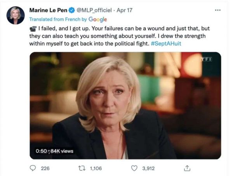Click the 226 replies count
The height and width of the screenshot is (176, 233).
pyautogui.click(x=46, y=168)
